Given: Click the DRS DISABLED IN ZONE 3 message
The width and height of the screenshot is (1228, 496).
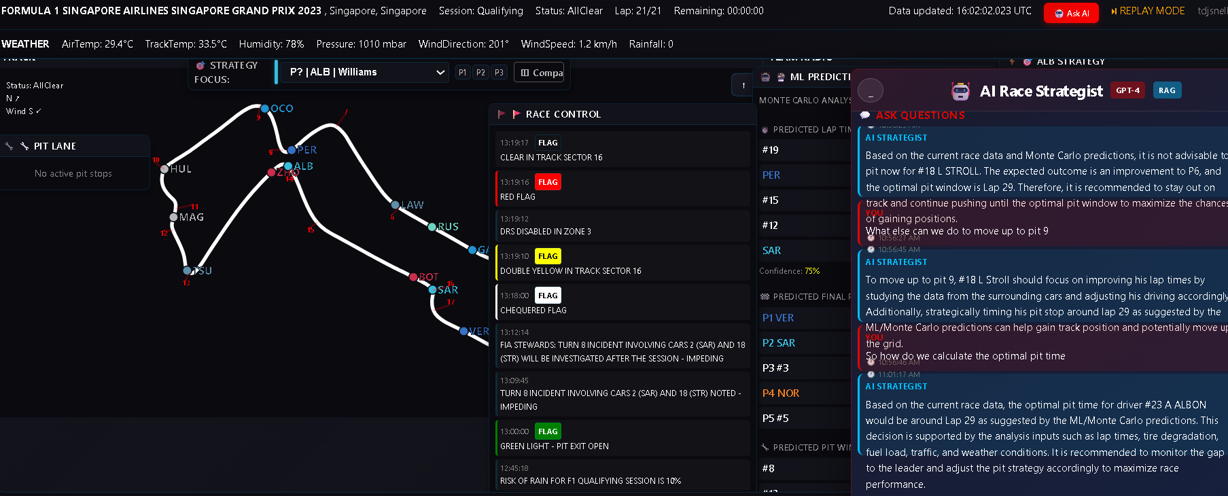Looking at the screenshot, I should coord(546,232).
